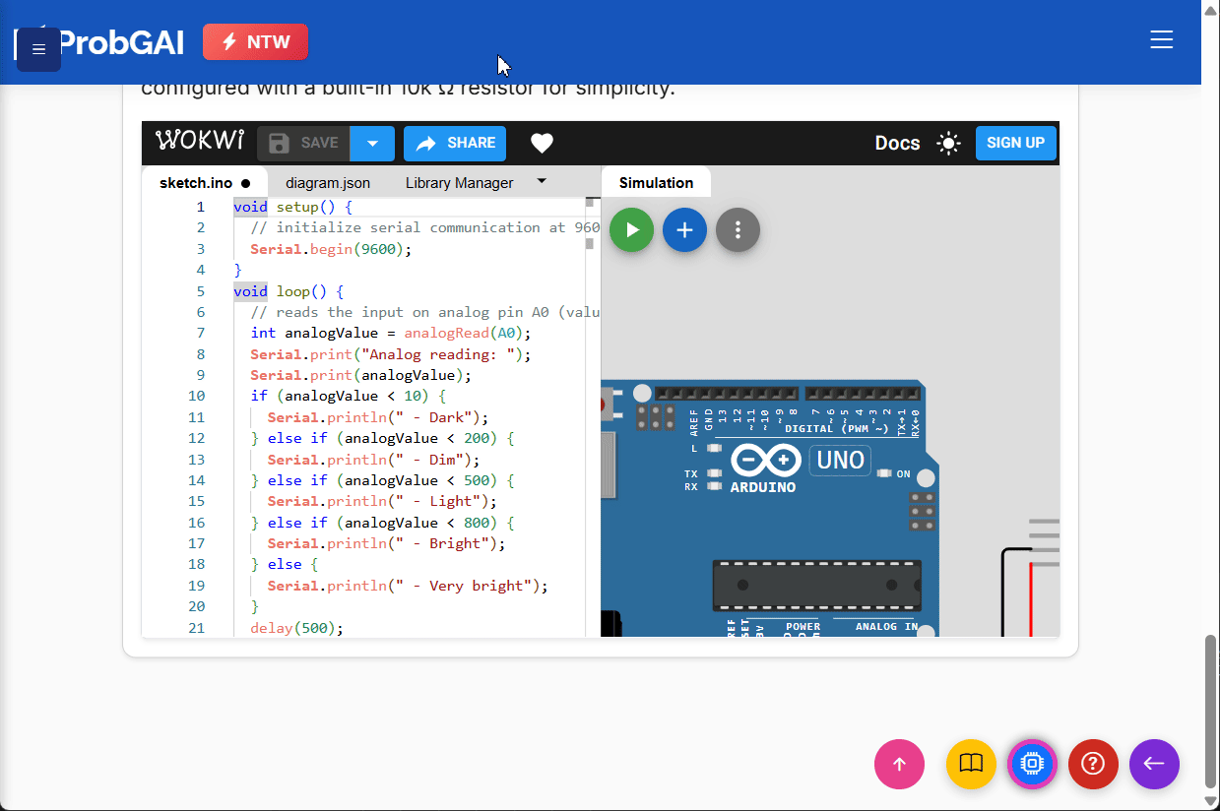The image size is (1220, 811).
Task: Switch to the sketch.ino tab
Action: [205, 183]
